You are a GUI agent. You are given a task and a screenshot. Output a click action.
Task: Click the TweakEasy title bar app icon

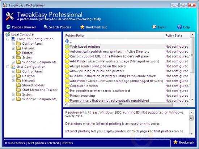click(x=5, y=5)
